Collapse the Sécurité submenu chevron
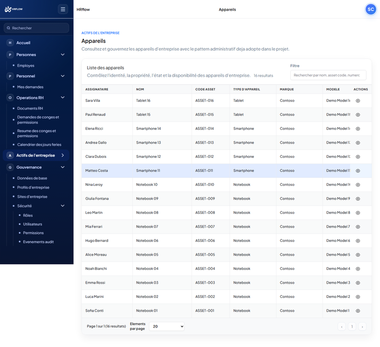This screenshot has width=380, height=347. tap(62, 205)
